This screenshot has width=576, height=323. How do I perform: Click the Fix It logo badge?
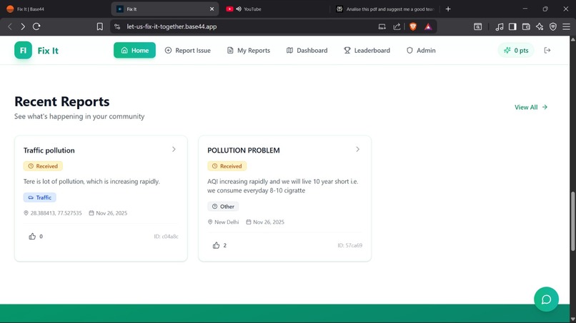pyautogui.click(x=23, y=50)
